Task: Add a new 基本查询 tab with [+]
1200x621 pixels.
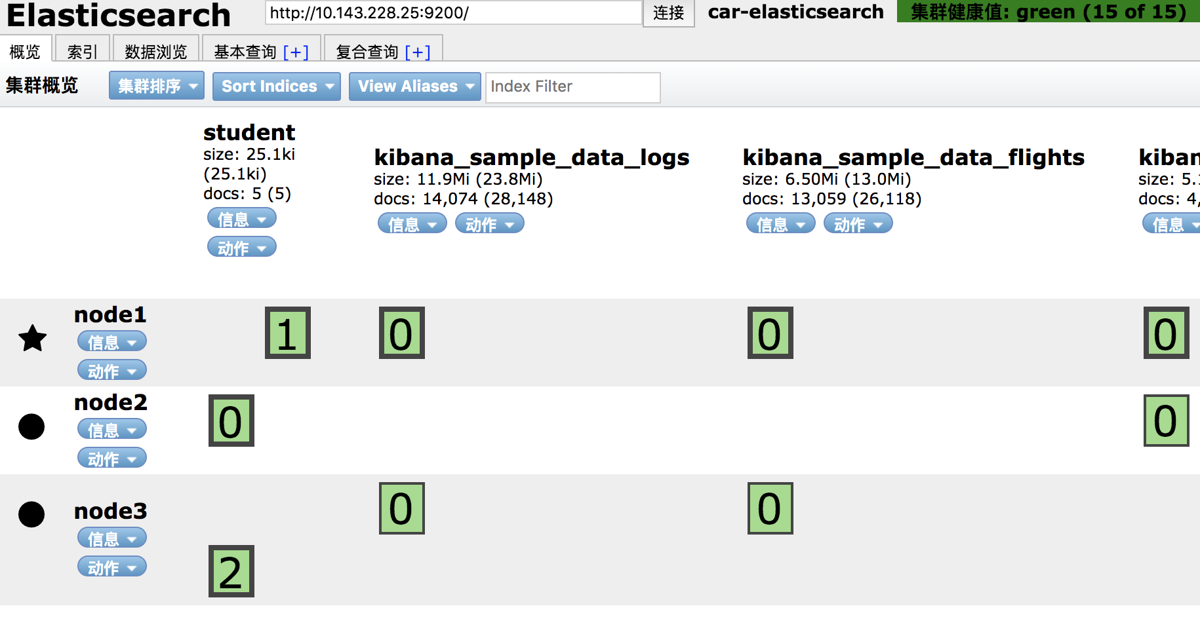Action: [x=296, y=52]
